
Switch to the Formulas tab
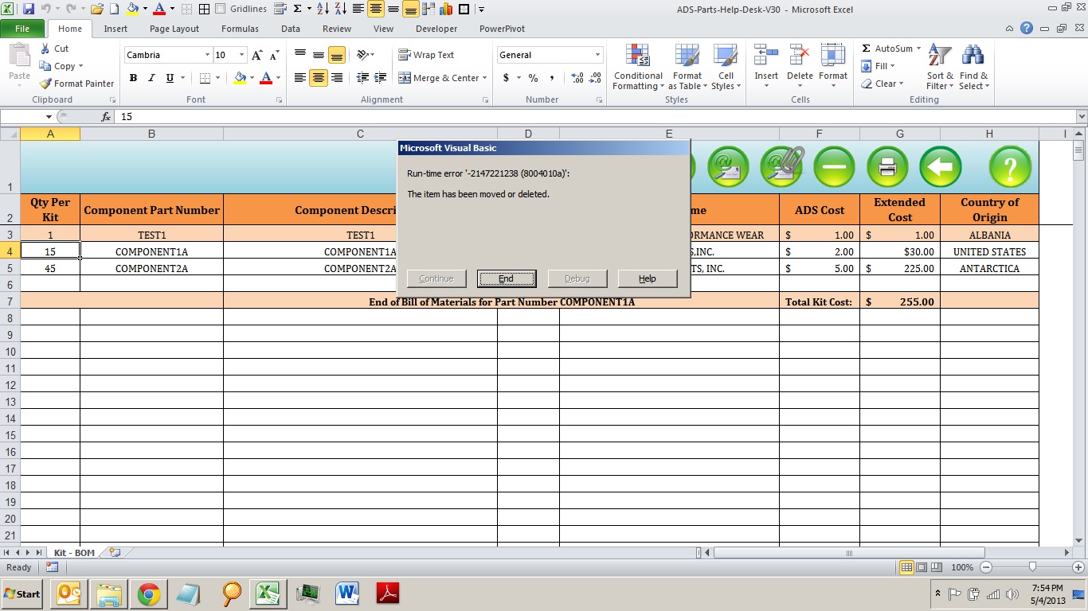(x=240, y=29)
